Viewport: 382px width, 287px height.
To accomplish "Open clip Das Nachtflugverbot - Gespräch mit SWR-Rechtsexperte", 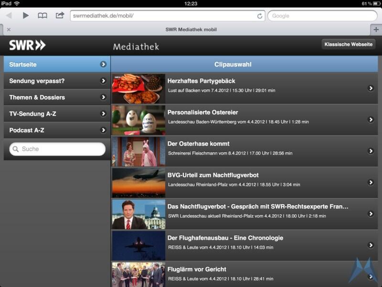I will tap(258, 207).
